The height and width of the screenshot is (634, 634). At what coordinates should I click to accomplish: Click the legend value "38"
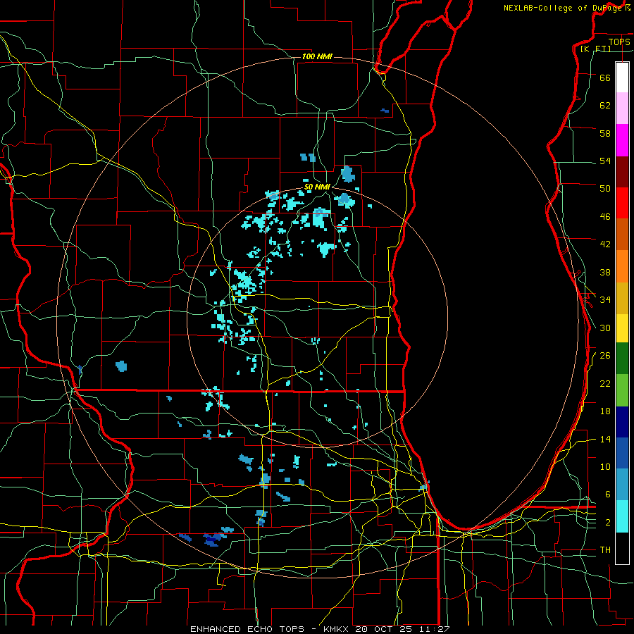[x=605, y=273]
